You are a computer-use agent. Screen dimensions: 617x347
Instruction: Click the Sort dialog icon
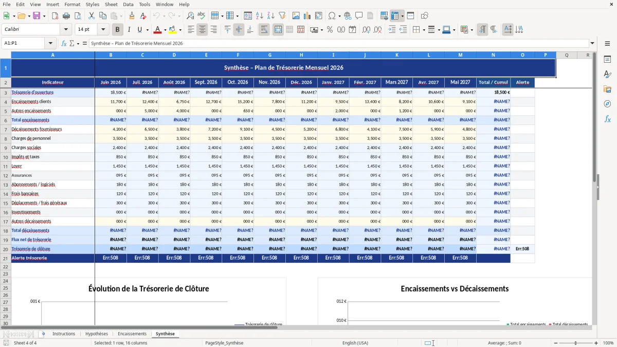click(x=248, y=16)
